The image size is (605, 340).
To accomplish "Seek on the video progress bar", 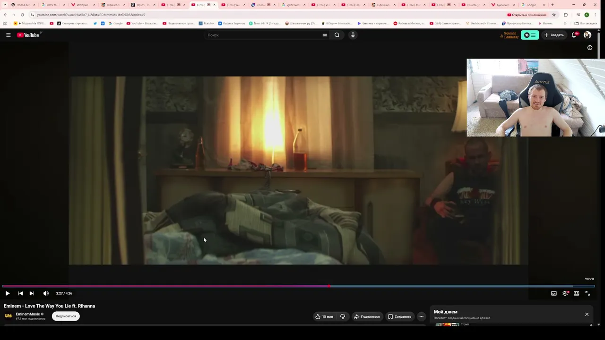I will click(298, 286).
